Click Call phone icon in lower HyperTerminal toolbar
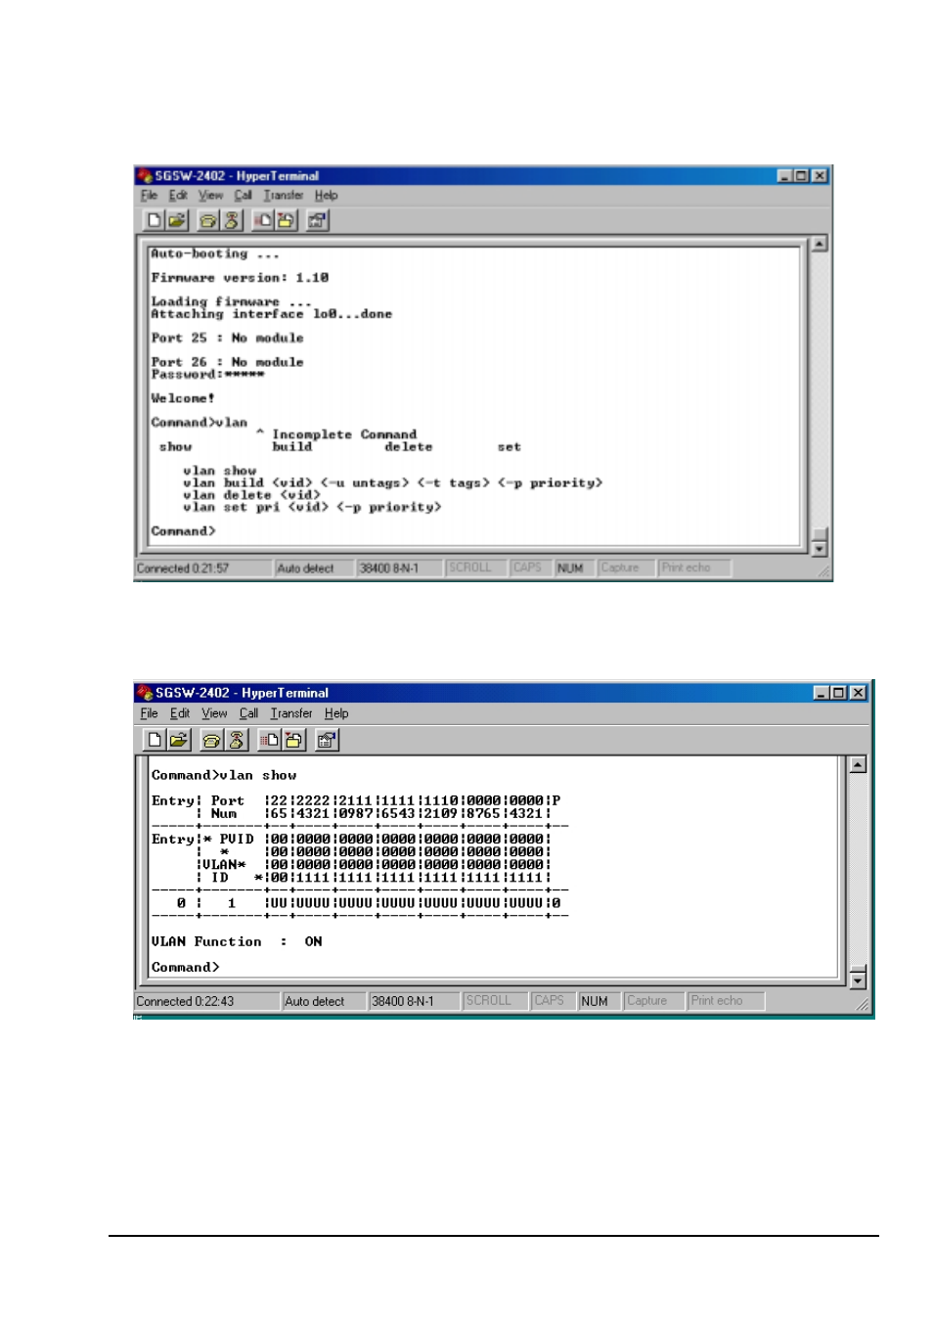Image resolution: width=933 pixels, height=1321 pixels. [x=212, y=740]
